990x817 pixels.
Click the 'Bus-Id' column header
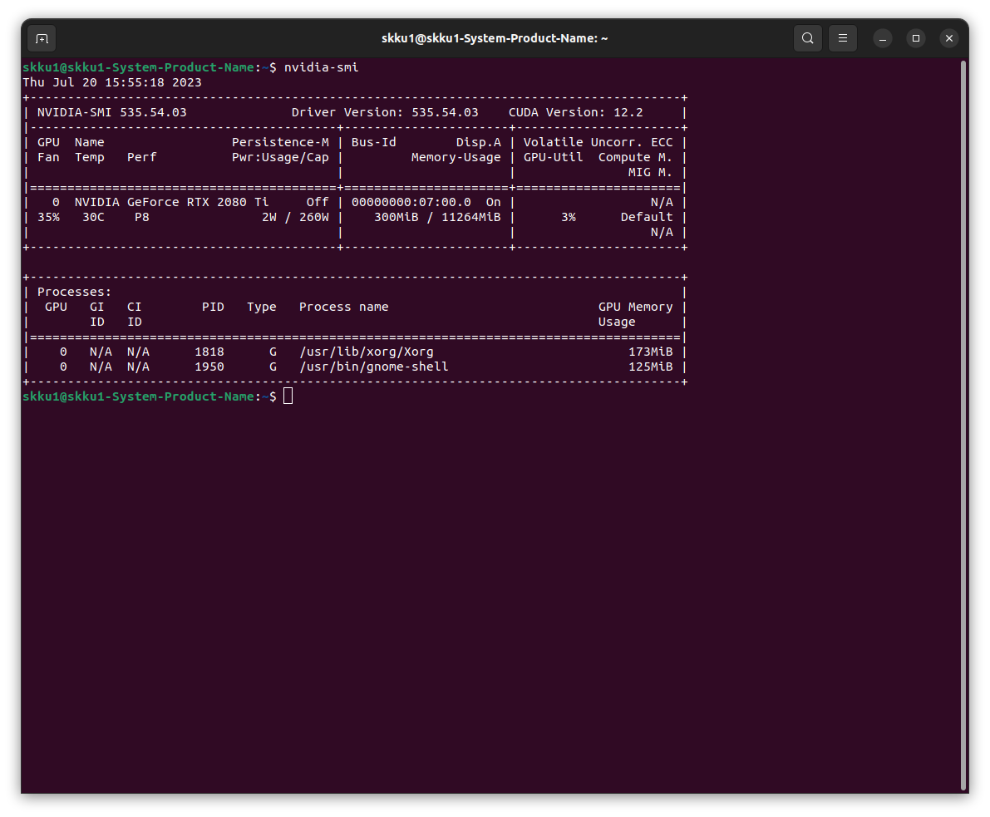coord(374,142)
